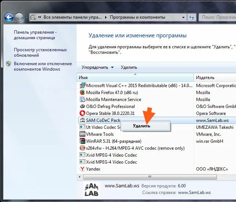Click the horizontal scrollbar left arrow
Screen dimensions: 236x202
coord(80,177)
